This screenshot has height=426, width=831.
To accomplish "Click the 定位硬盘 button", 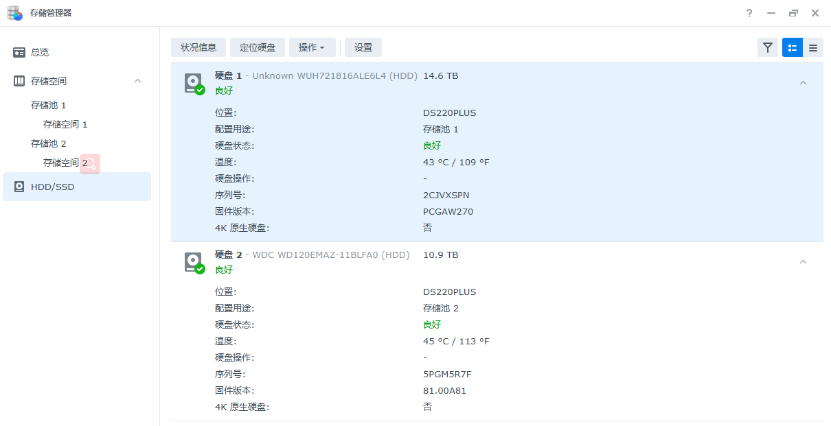I will (258, 47).
